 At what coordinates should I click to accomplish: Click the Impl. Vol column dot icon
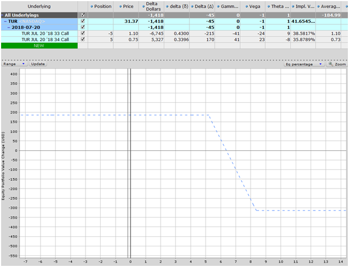pos(293,7)
